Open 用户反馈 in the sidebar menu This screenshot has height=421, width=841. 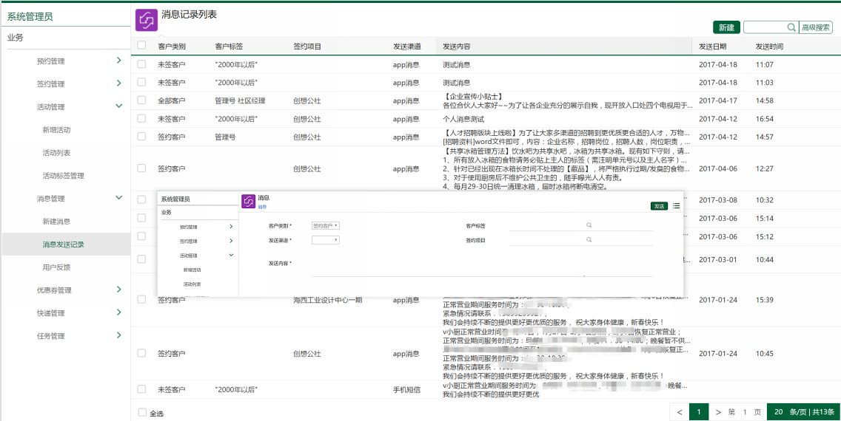pos(56,267)
